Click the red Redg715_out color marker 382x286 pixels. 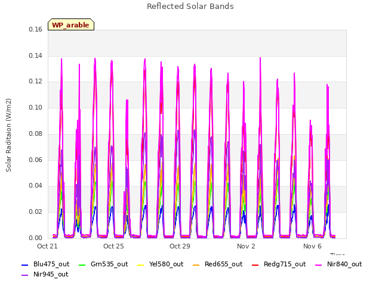pos(255,265)
